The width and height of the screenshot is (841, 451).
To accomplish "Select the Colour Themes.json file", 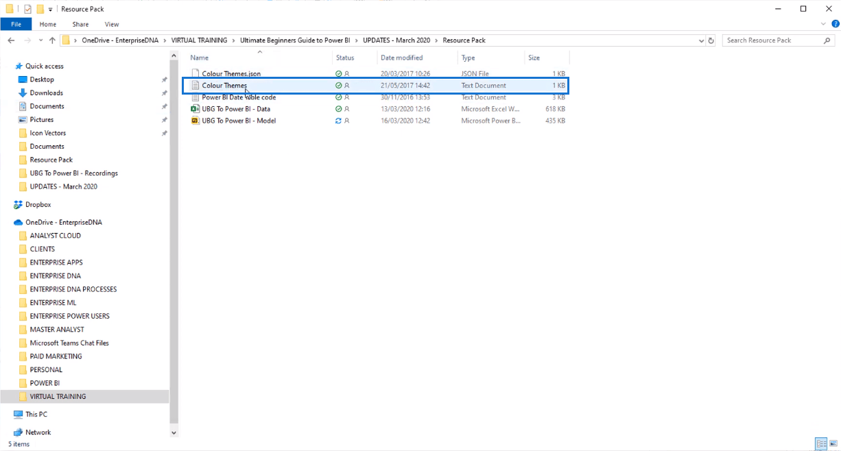I will pos(231,73).
